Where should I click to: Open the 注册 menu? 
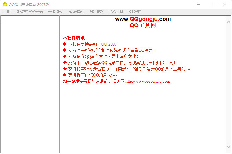[7, 12]
